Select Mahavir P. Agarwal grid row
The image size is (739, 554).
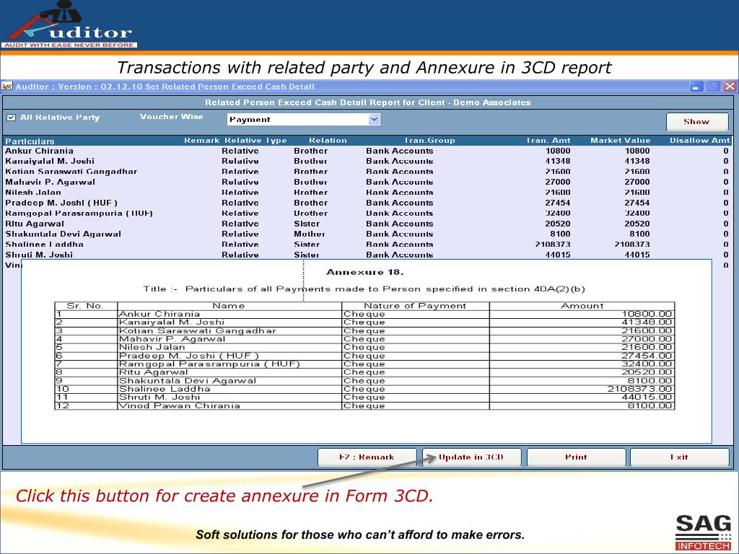pyautogui.click(x=367, y=182)
